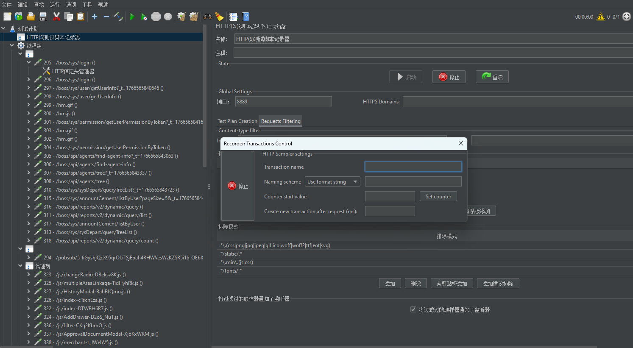Click the tree panel vertical scrollbar

coord(205,95)
